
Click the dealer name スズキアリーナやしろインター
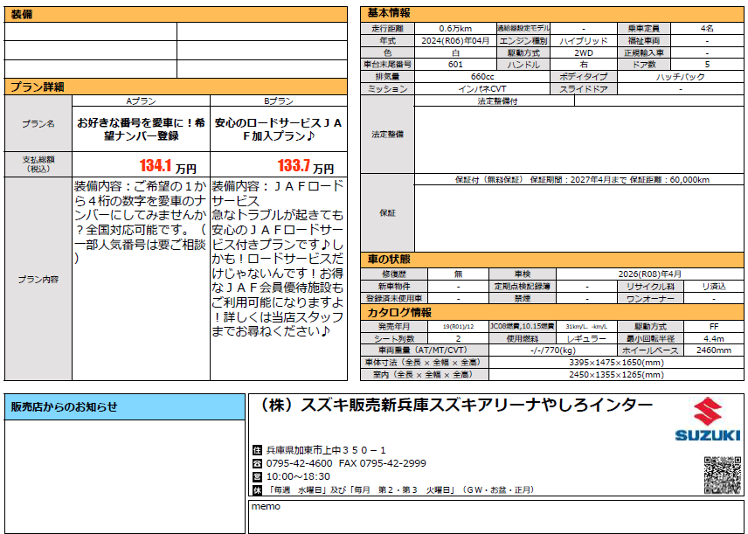coord(456,405)
